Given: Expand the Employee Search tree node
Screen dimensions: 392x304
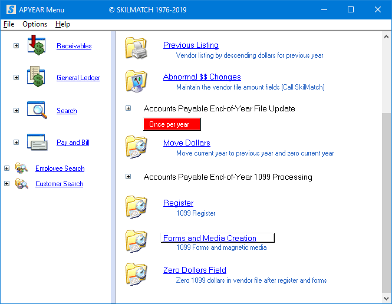Looking at the screenshot, I should click(x=6, y=168).
